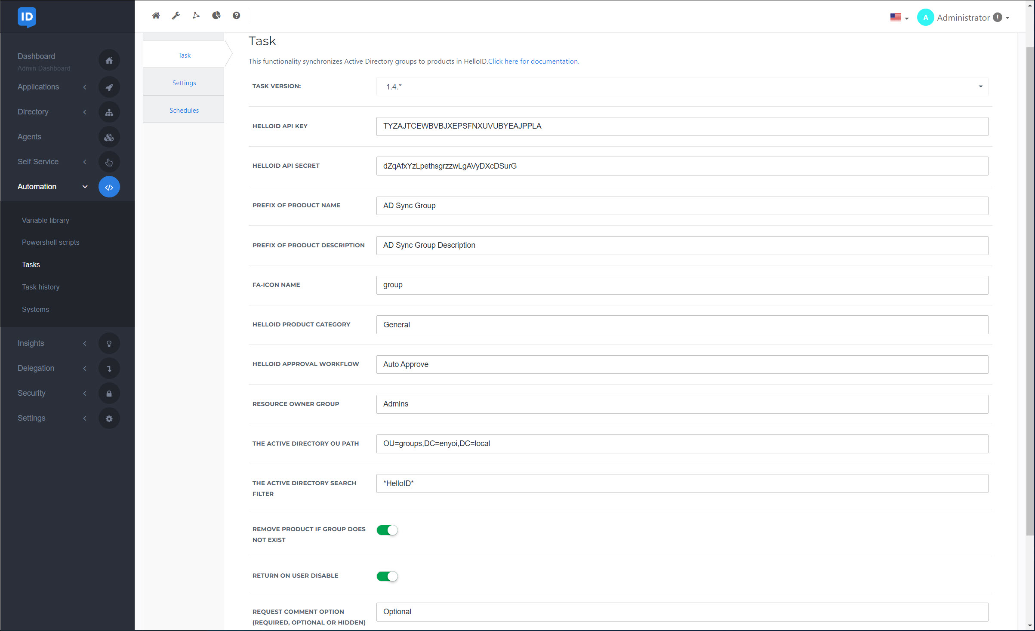Open the help question mark icon
The width and height of the screenshot is (1035, 631).
pos(236,15)
